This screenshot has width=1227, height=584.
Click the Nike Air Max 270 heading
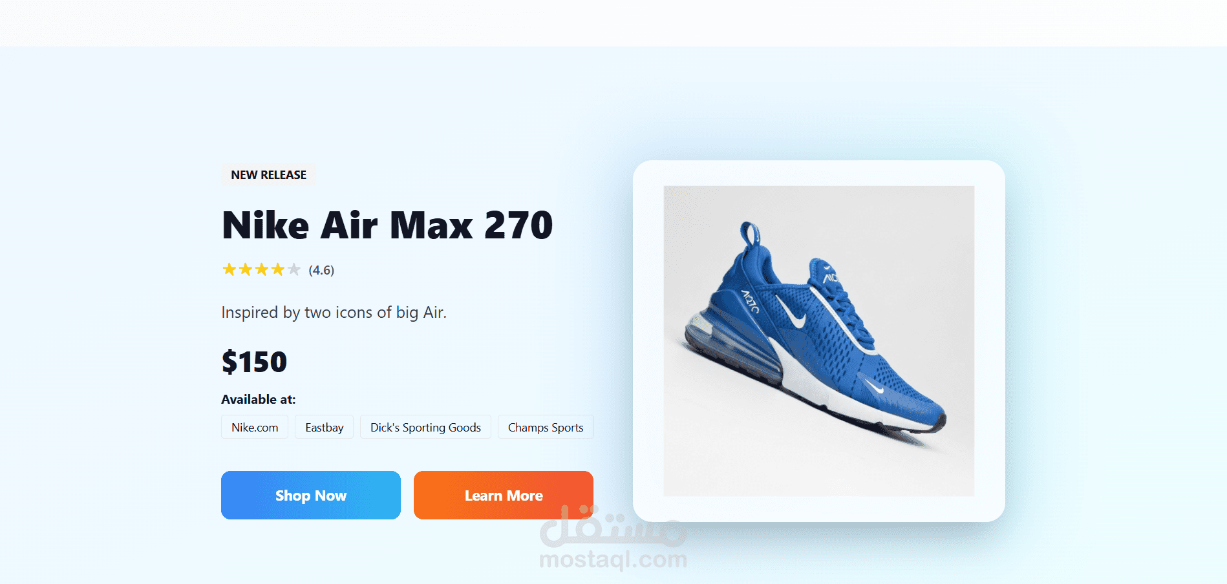pos(387,225)
